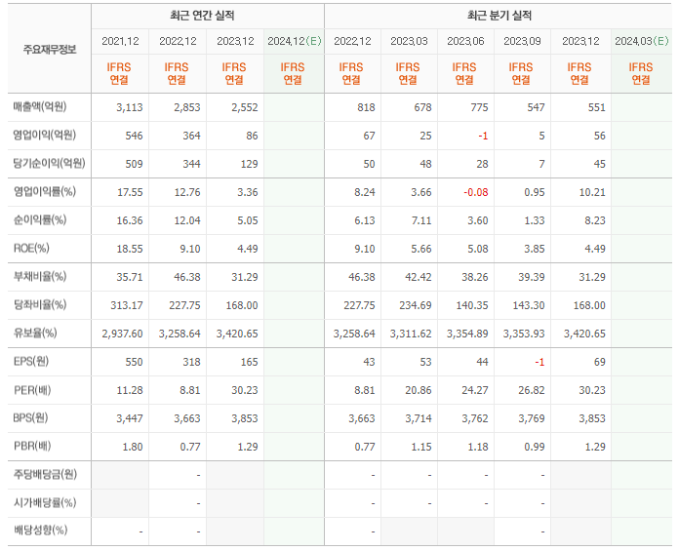Click revenue value 3,113

(x=130, y=107)
